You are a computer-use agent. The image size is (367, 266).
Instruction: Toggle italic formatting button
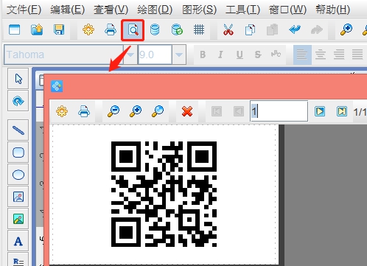(x=221, y=55)
